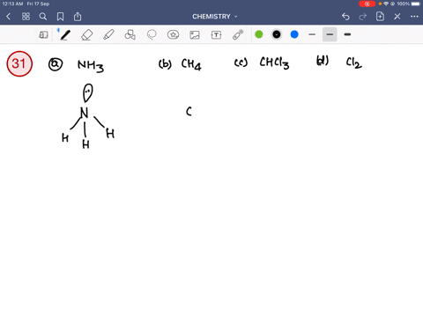The width and height of the screenshot is (423, 317).
Task: Choose the blue pen color
Action: pyautogui.click(x=294, y=34)
